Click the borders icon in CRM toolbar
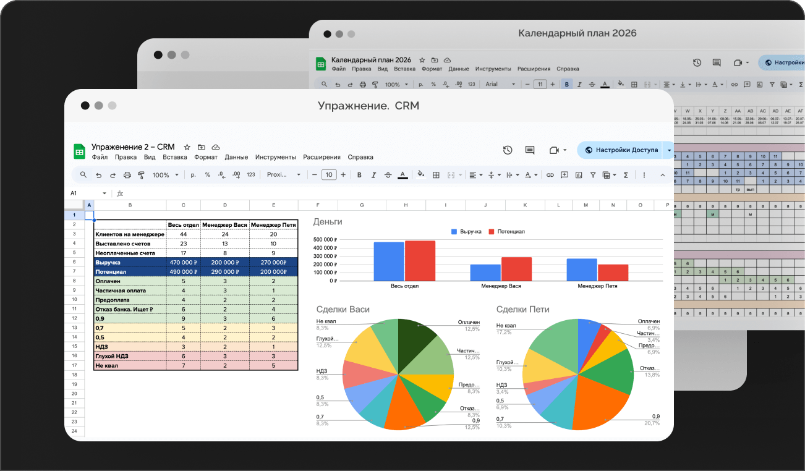Viewport: 805px width, 471px height. tap(436, 175)
